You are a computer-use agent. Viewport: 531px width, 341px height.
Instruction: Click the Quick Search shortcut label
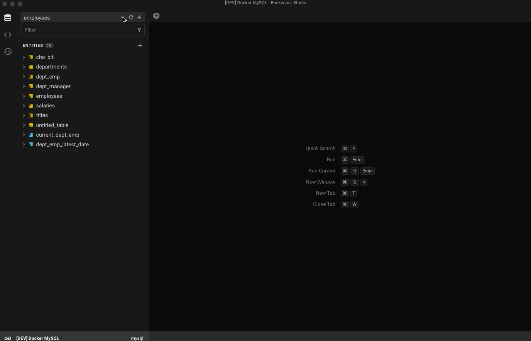click(x=321, y=149)
